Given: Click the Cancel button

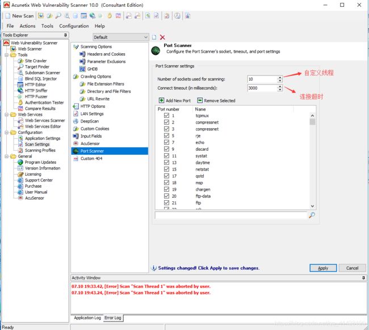Looking at the screenshot, I should coord(352,268).
